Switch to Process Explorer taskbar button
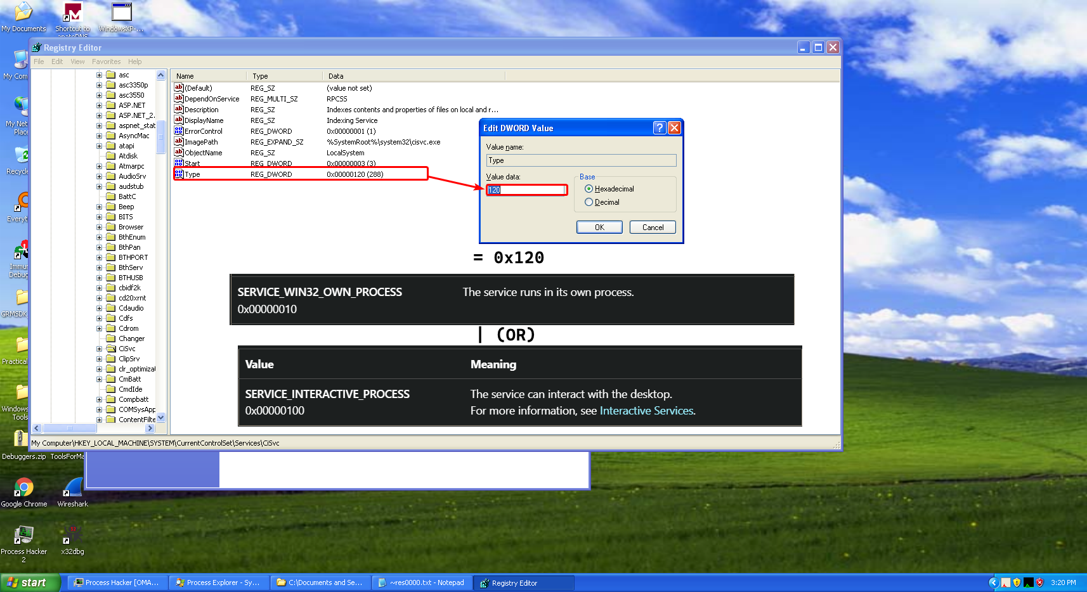Viewport: 1087px width, 592px height. 219,582
